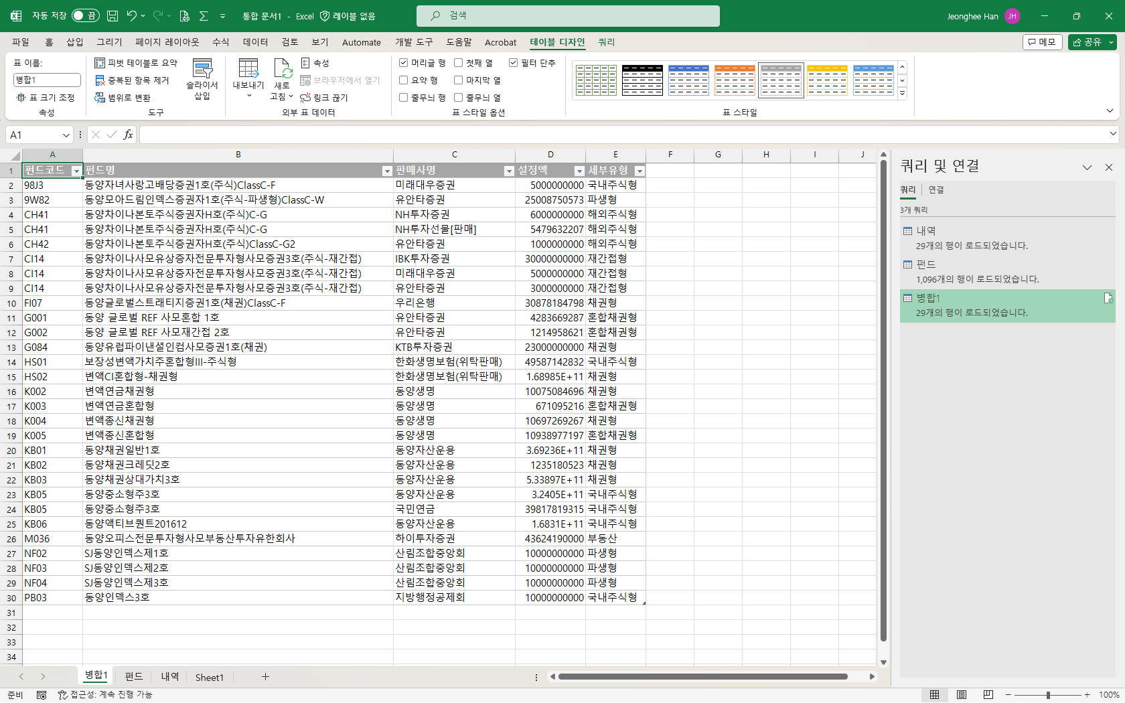Image resolution: width=1125 pixels, height=703 pixels.
Task: Open filter dropdown for 펀드코드 column
Action: pyautogui.click(x=76, y=171)
